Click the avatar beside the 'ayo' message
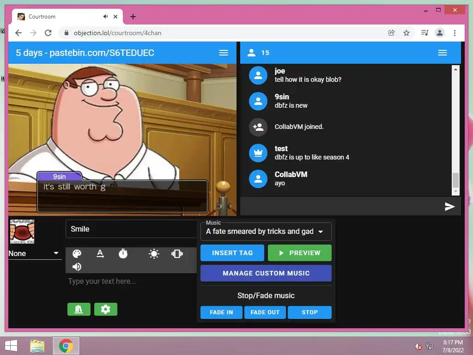The height and width of the screenshot is (355, 473). point(258,179)
